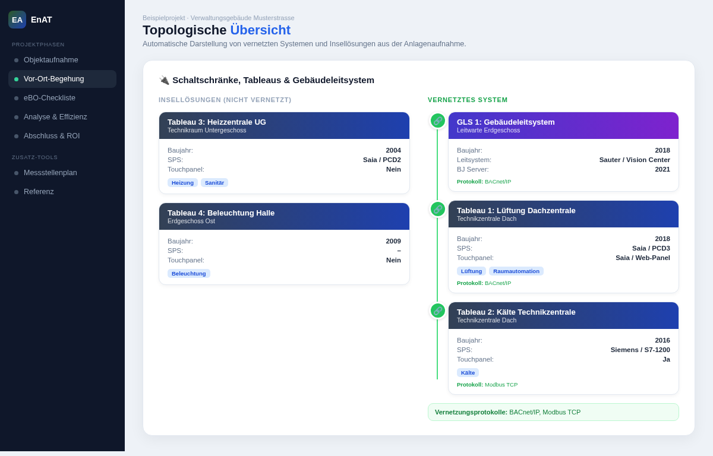Click Baujahr value 2004

[393, 150]
